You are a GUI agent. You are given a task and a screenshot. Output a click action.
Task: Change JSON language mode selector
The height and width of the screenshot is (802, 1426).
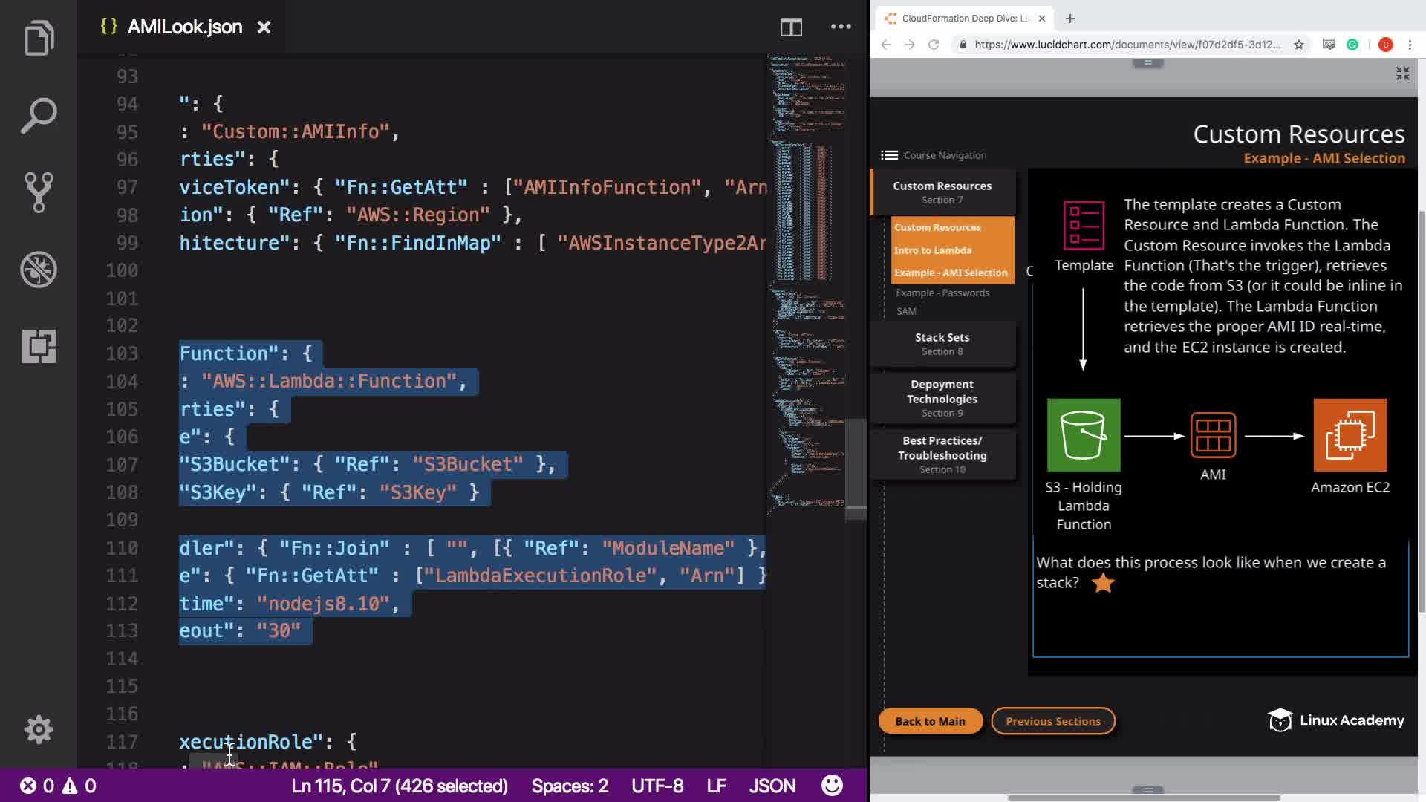click(772, 786)
